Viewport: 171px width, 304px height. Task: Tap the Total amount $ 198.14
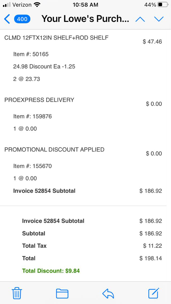150,259
